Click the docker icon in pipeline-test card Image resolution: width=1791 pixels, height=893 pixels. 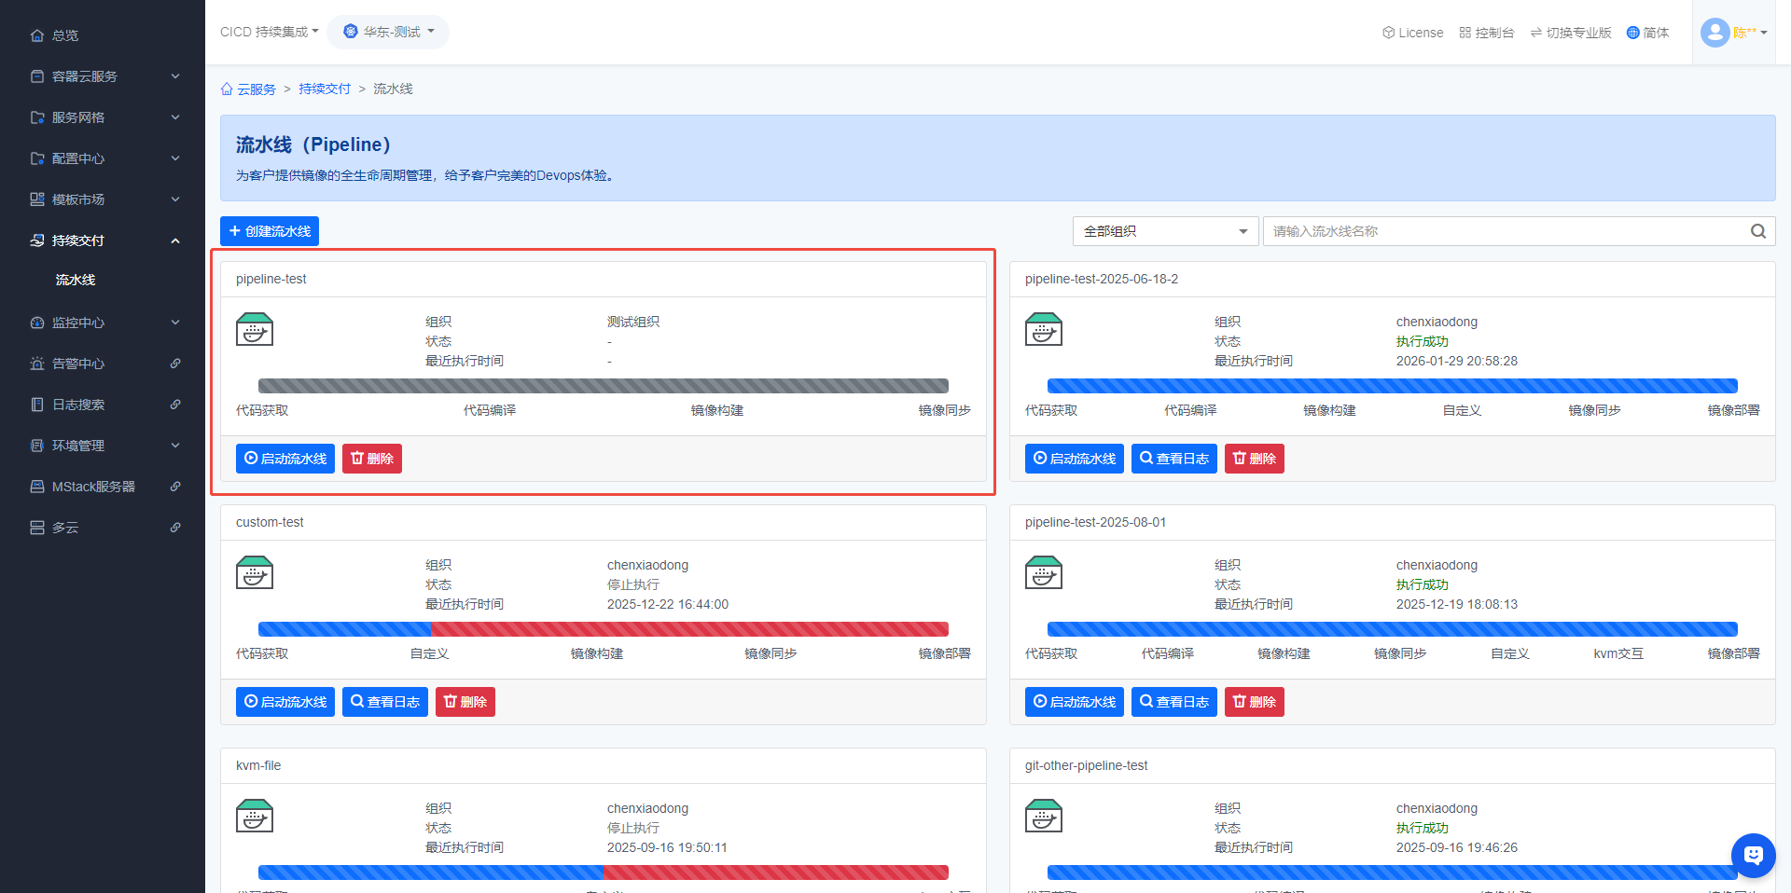click(255, 330)
